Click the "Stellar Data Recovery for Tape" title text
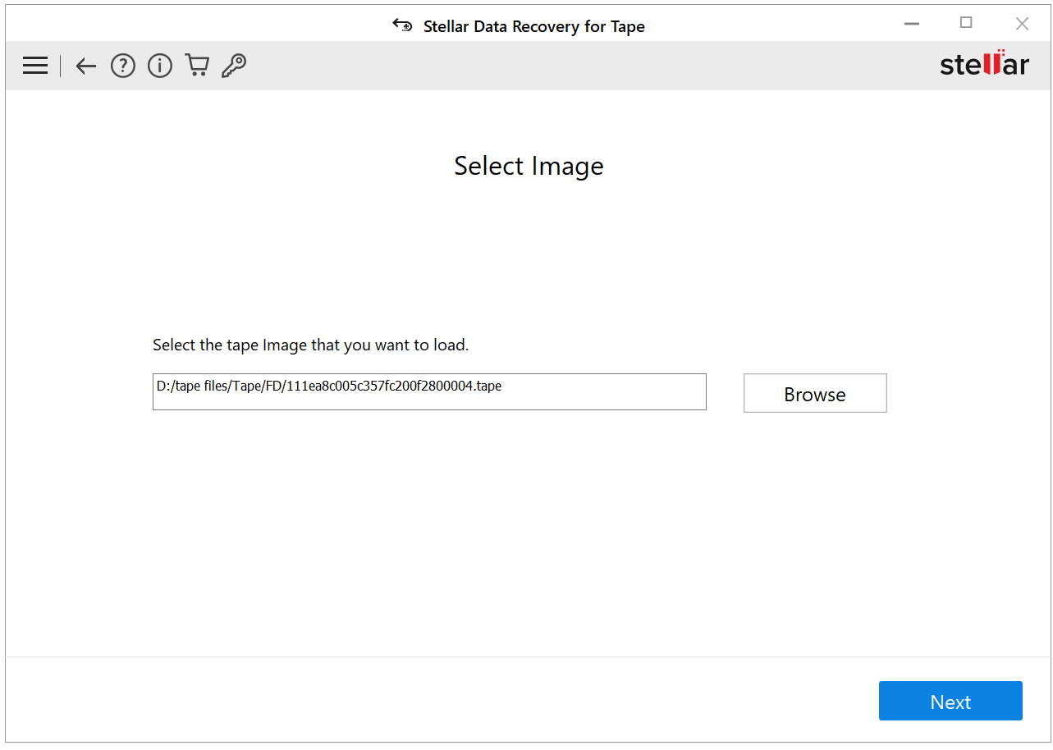 (533, 26)
